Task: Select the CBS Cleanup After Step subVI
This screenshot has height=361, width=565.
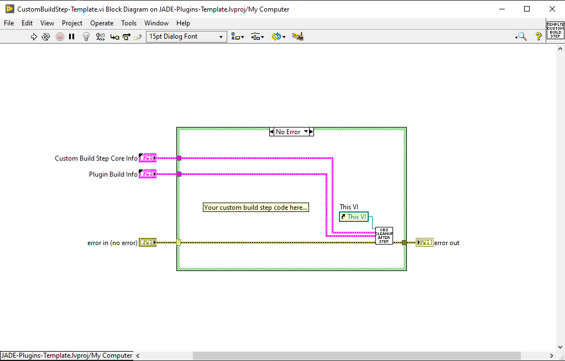Action: (x=384, y=235)
